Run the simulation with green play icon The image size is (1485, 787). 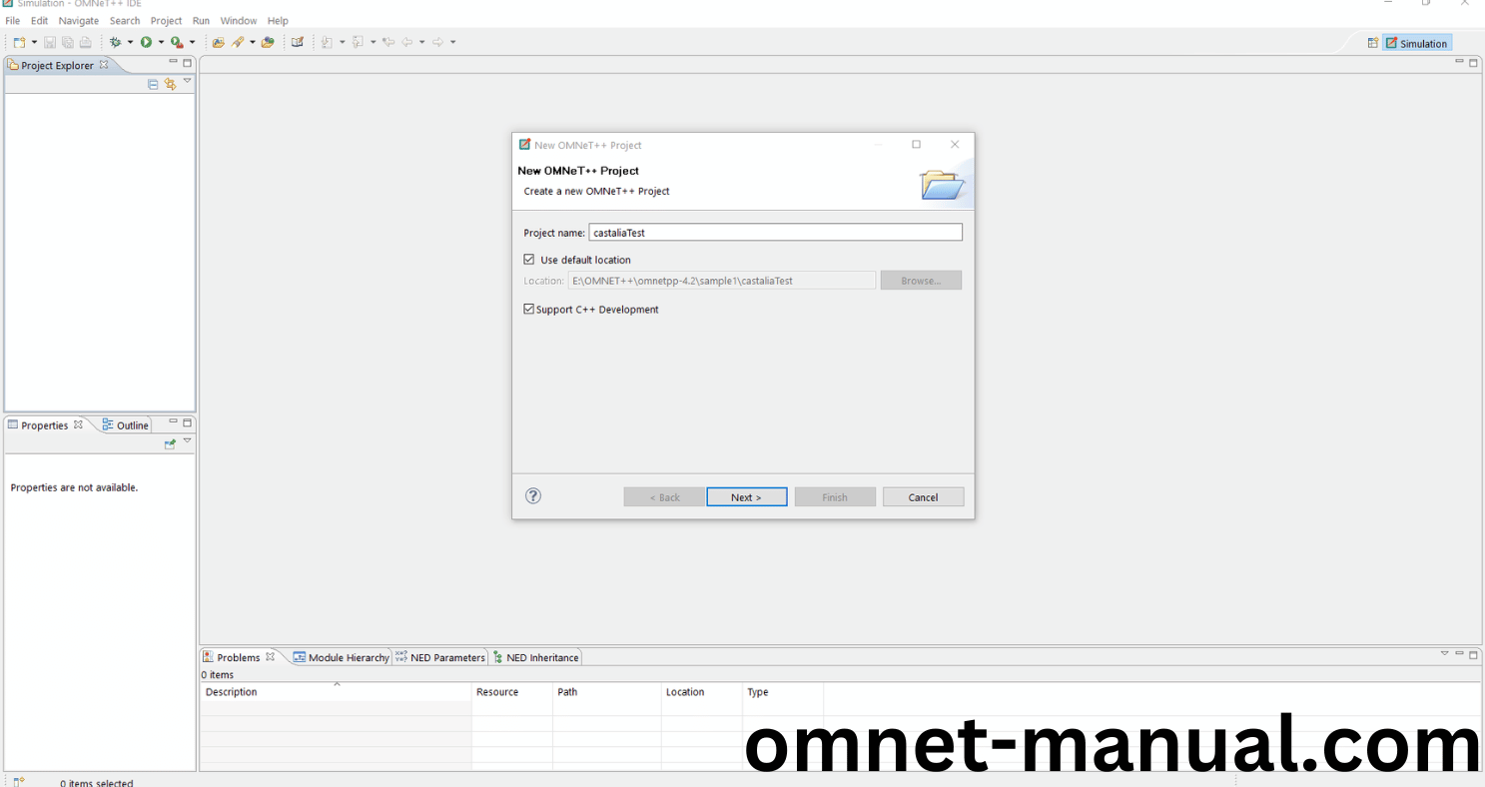(146, 42)
